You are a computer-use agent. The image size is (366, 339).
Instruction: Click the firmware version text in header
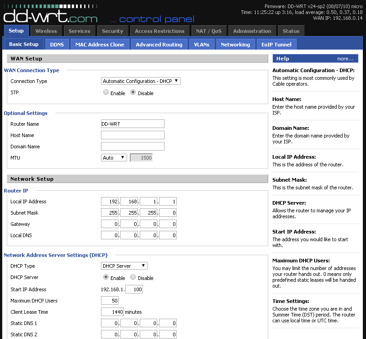[313, 6]
